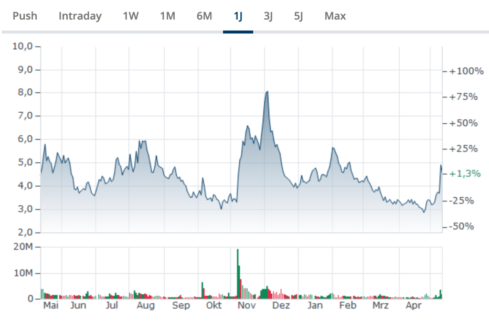Click the 8,0 price axis label
The width and height of the screenshot is (489, 321).
(x=25, y=92)
